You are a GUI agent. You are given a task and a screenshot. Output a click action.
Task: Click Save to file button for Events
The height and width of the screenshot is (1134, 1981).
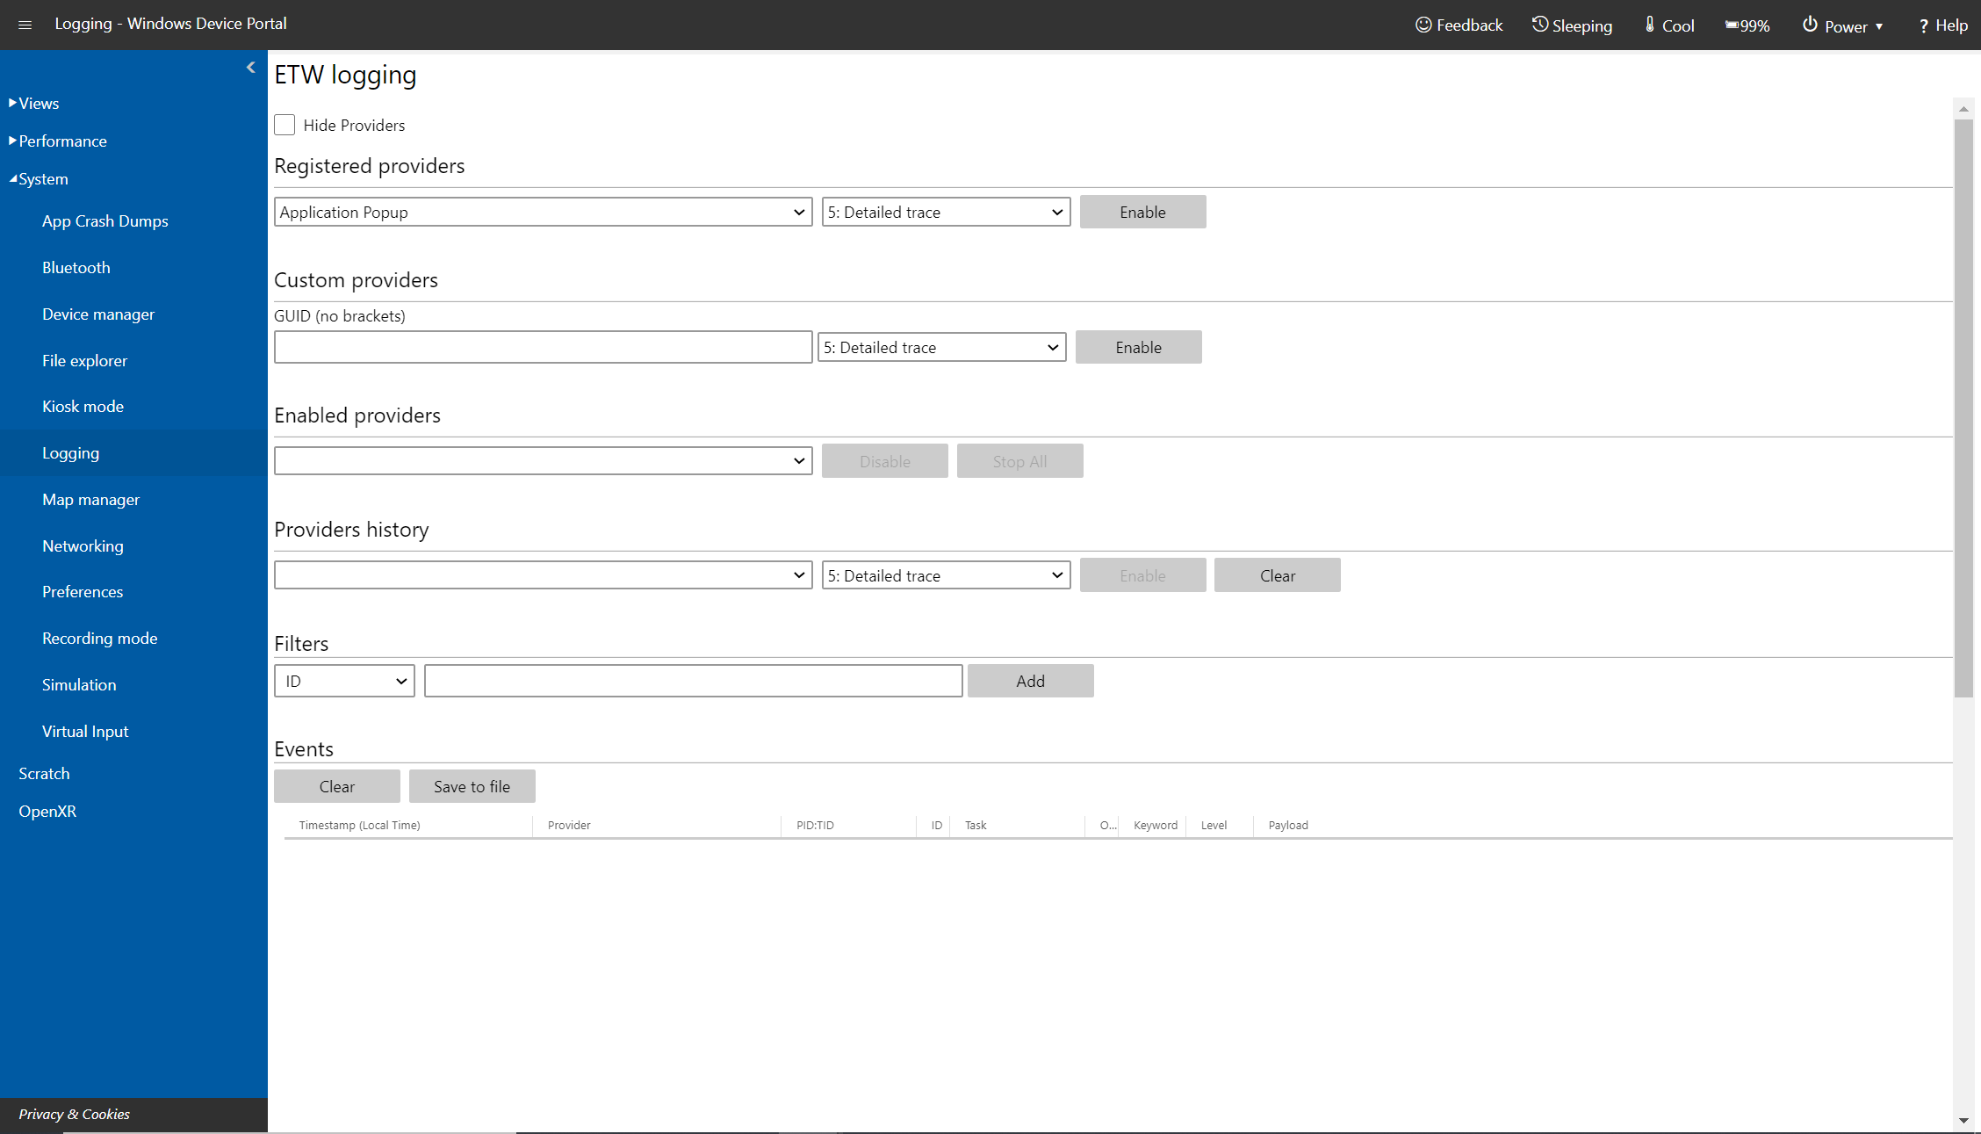471,785
